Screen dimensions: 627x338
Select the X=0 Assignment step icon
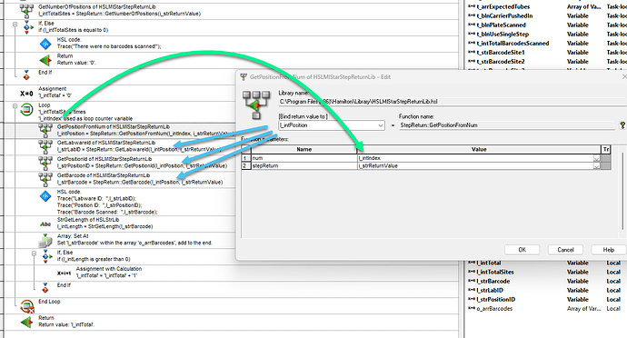pyautogui.click(x=26, y=94)
